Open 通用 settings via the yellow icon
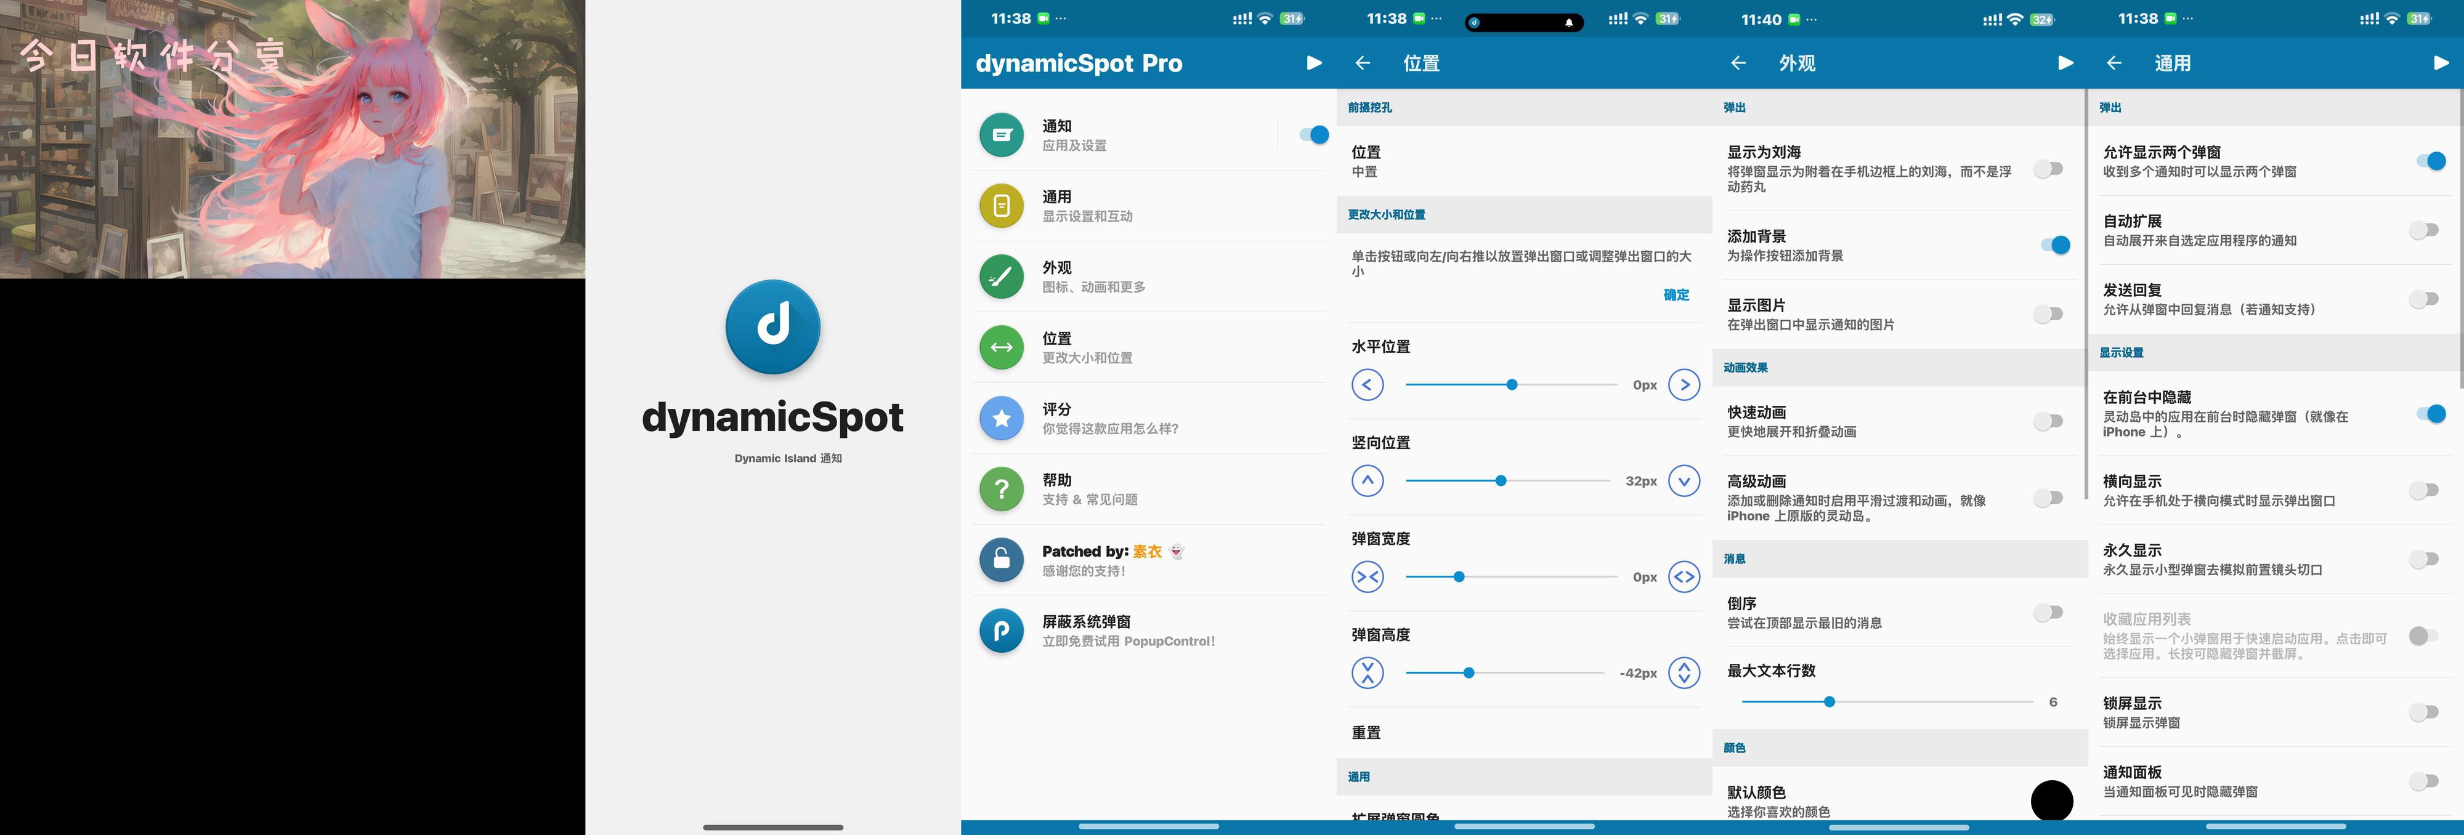 click(x=1002, y=206)
